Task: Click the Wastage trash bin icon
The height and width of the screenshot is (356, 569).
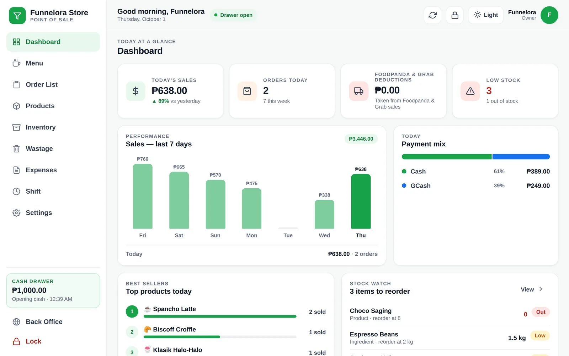Action: click(x=16, y=148)
